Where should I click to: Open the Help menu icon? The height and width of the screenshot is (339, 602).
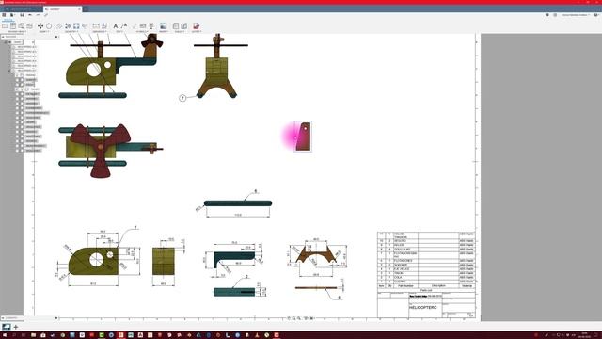(x=596, y=15)
